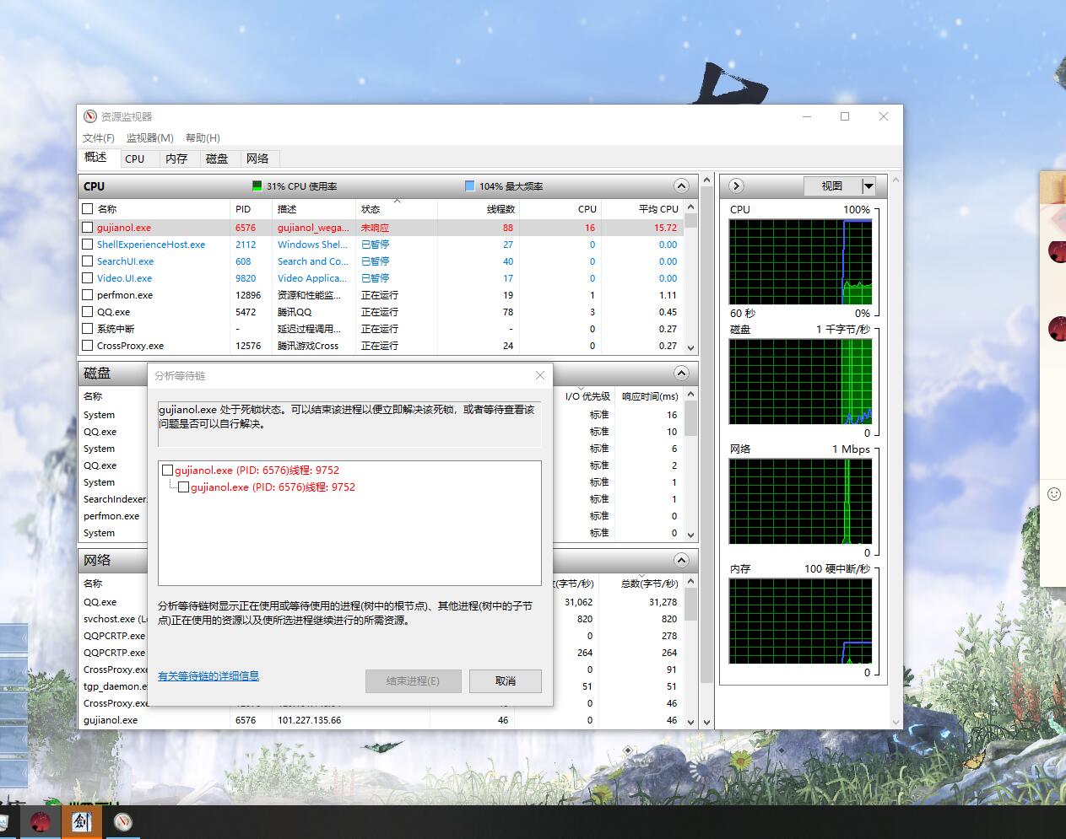Collapse the CPU section chevron
The width and height of the screenshot is (1066, 839).
(x=681, y=186)
